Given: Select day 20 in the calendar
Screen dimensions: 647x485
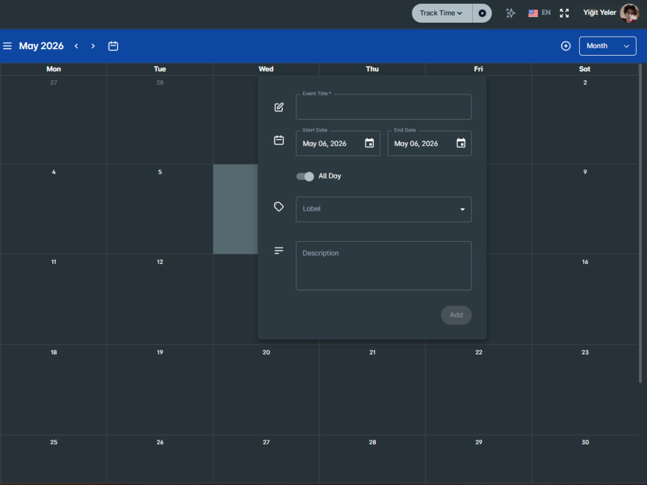Looking at the screenshot, I should click(x=266, y=352).
